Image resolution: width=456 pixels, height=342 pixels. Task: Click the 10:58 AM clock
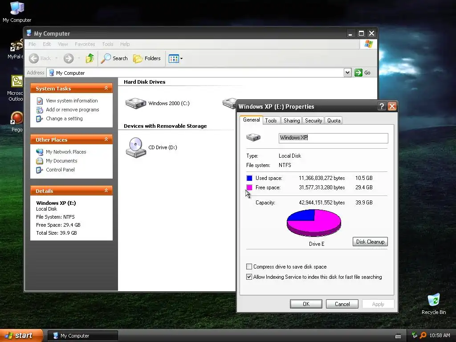click(440, 335)
